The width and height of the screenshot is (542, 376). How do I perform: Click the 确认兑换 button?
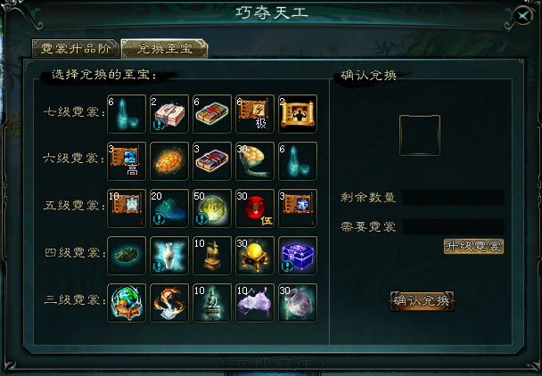tap(422, 301)
